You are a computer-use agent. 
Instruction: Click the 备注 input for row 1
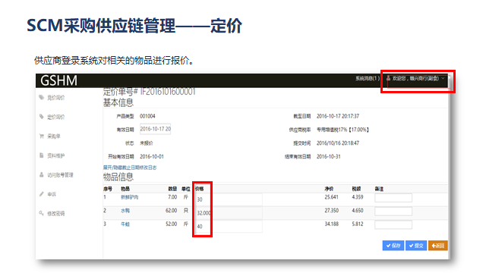[x=393, y=197]
